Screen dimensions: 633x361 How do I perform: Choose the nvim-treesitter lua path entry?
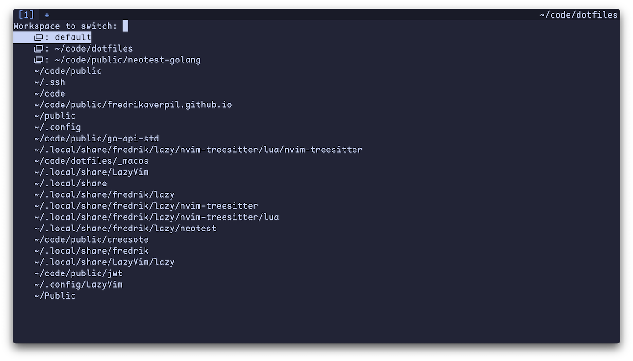[198, 149]
